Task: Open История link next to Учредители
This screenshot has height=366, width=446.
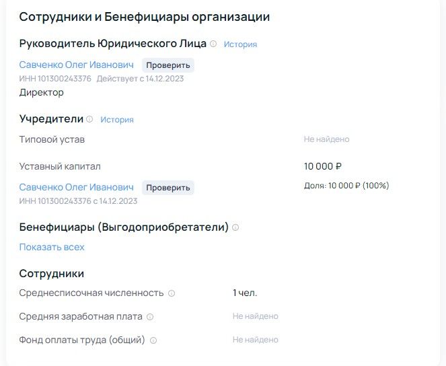Action: [x=117, y=120]
